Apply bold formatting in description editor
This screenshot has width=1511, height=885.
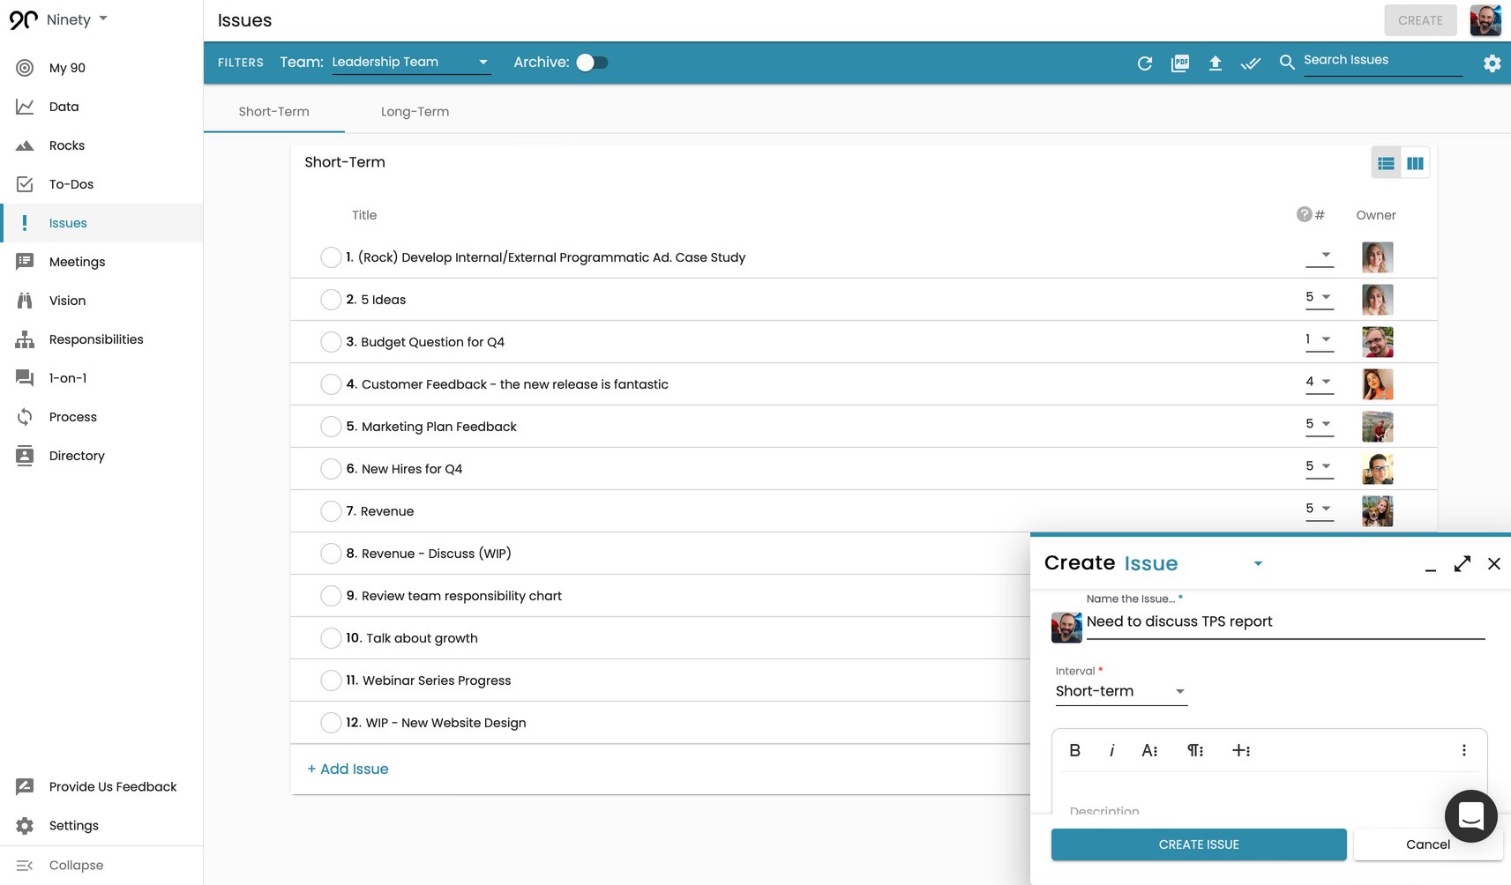pos(1074,750)
